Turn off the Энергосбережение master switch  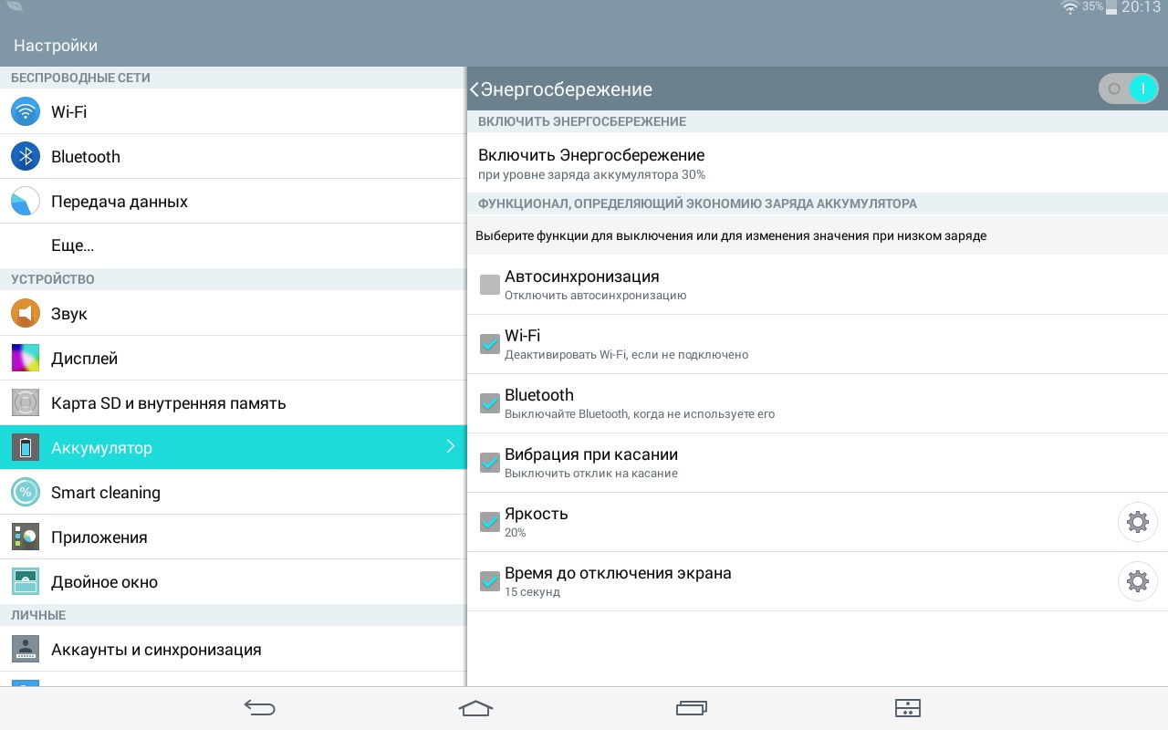(1129, 89)
